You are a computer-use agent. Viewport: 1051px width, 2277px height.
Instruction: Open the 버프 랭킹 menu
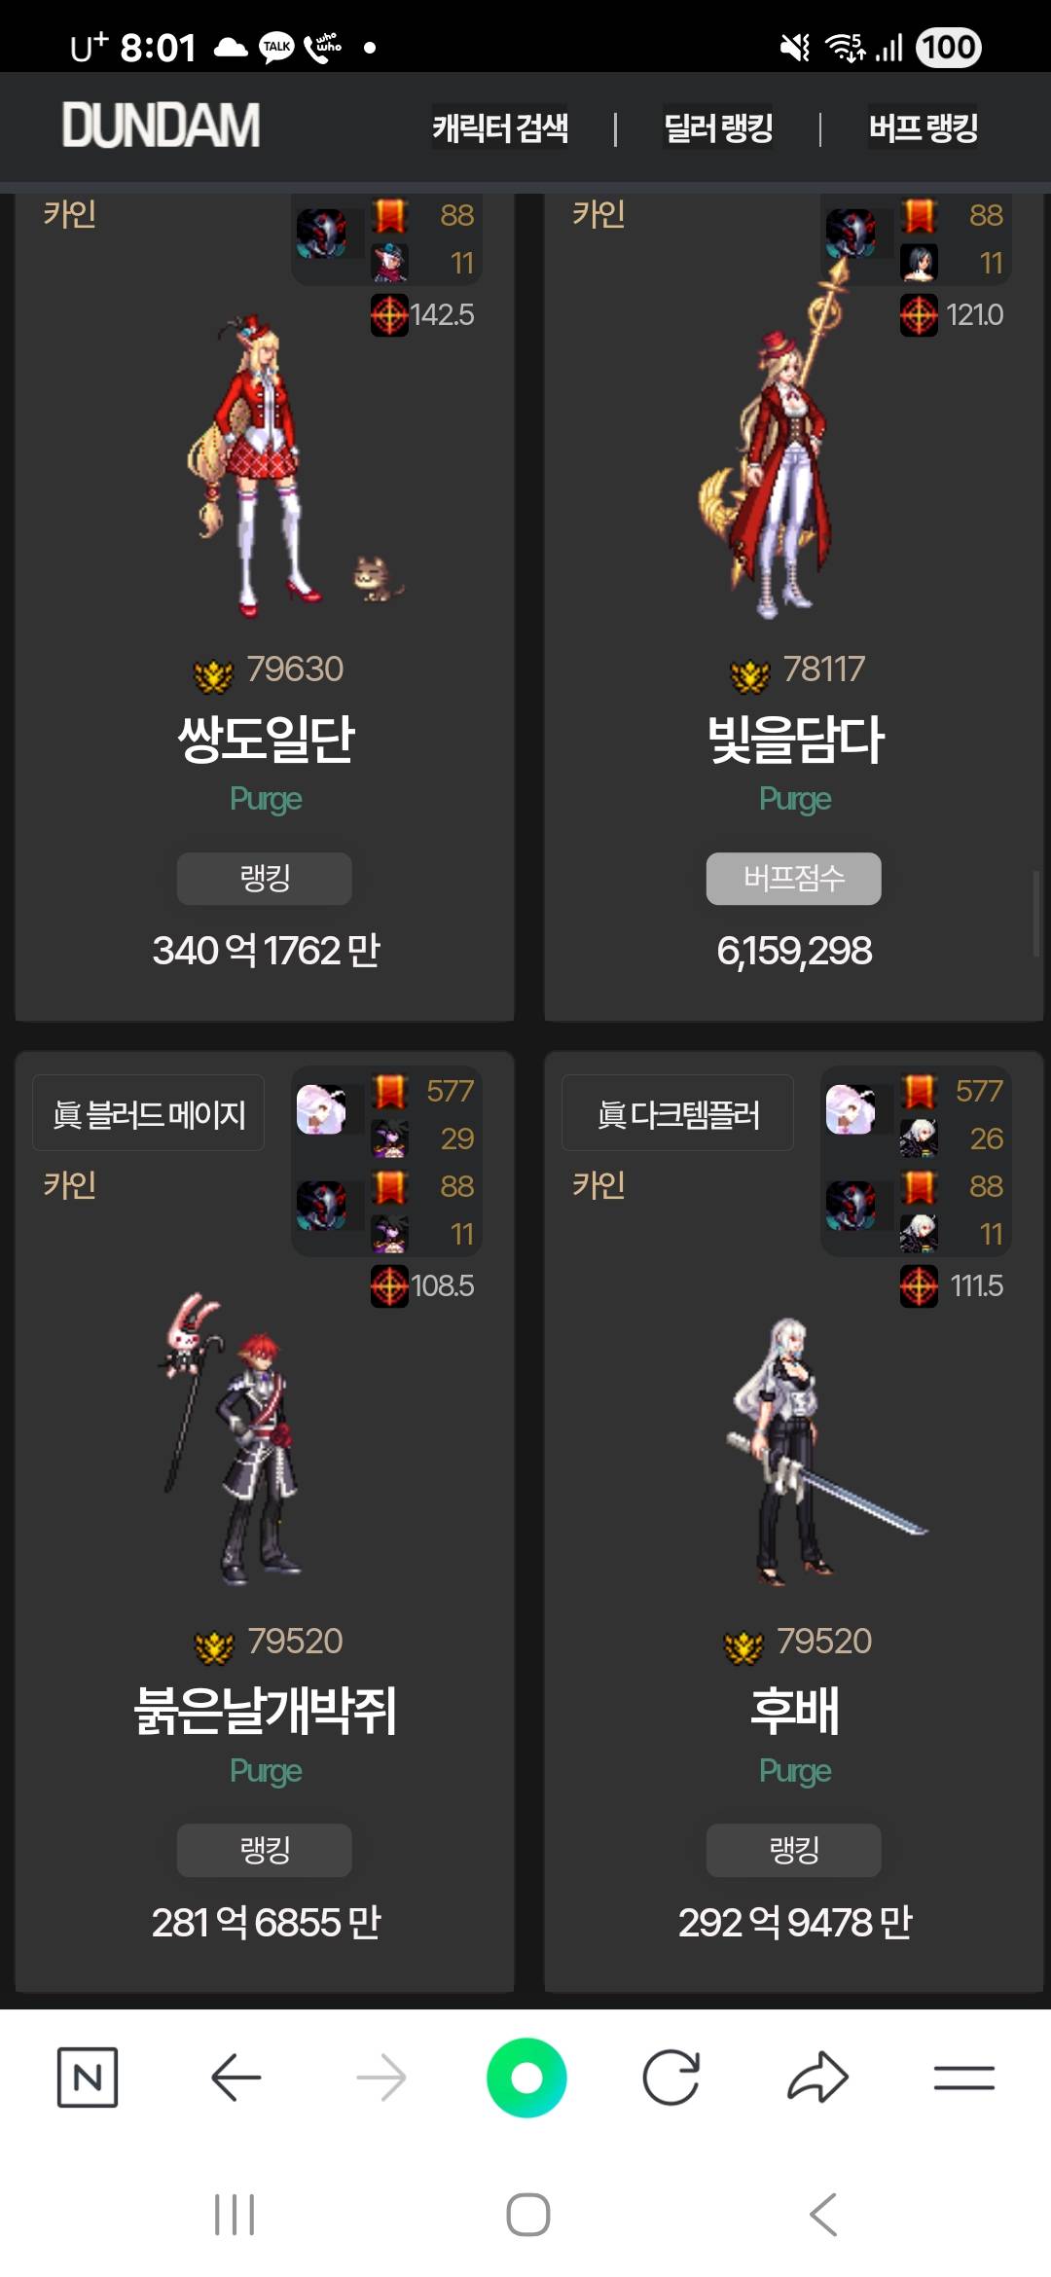pos(923,127)
